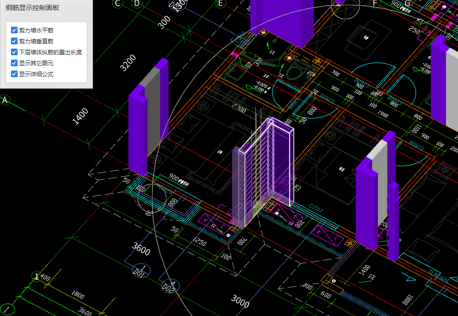Click the 1250 dimension text
Screen dimensions: 458x316
click(200, 242)
